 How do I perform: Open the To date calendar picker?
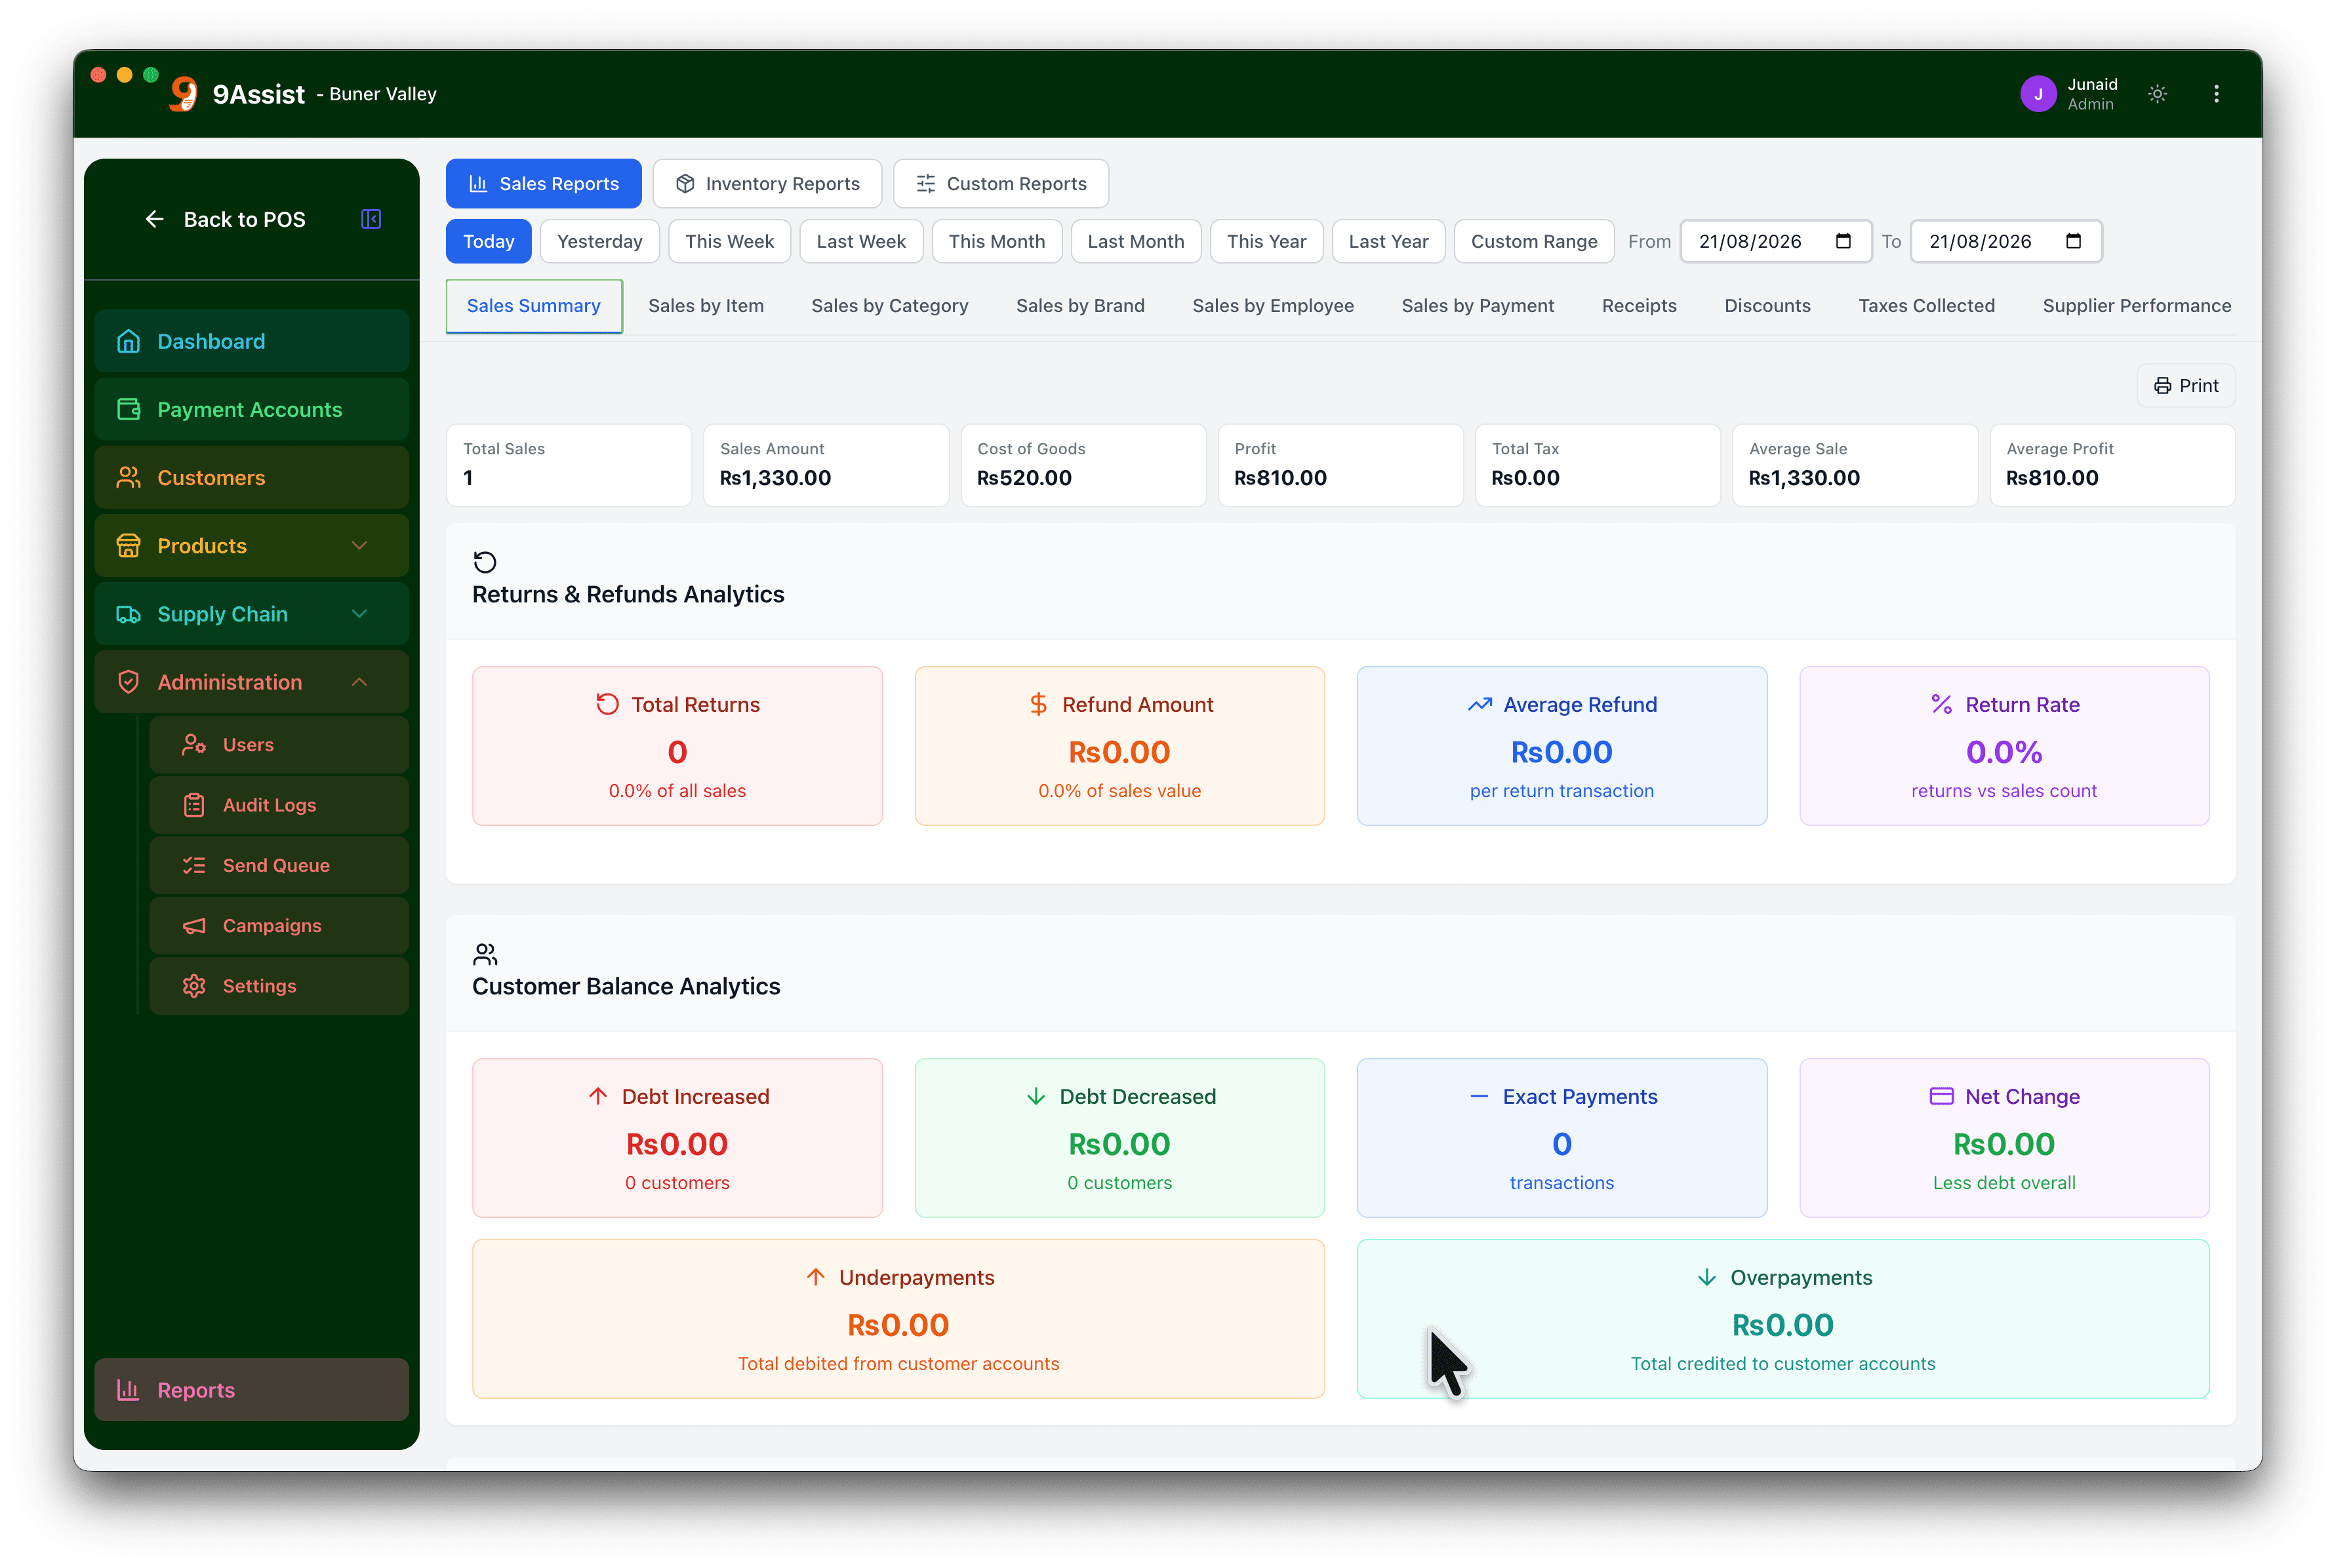2074,241
